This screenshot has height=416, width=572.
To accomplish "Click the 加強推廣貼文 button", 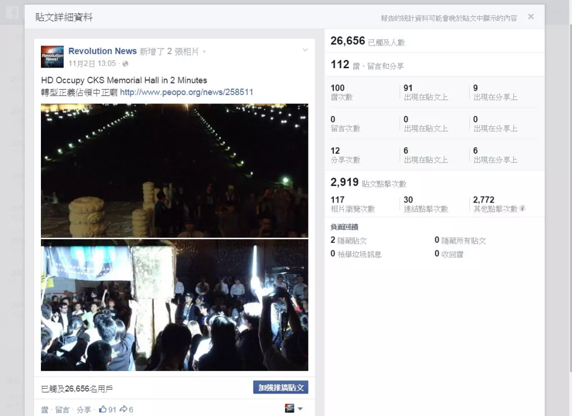I will tap(281, 387).
